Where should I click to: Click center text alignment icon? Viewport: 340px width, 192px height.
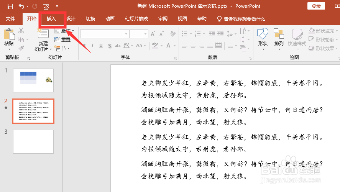[x=193, y=46]
